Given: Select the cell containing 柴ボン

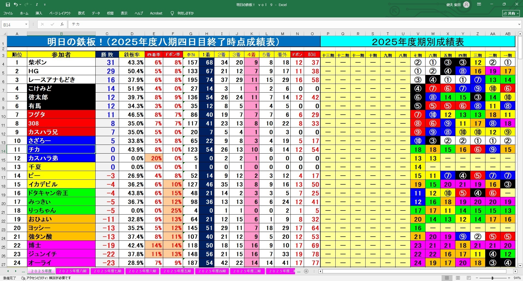Looking at the screenshot, I should pyautogui.click(x=61, y=62).
